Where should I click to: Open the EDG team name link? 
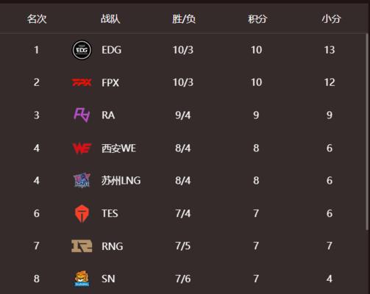[112, 50]
